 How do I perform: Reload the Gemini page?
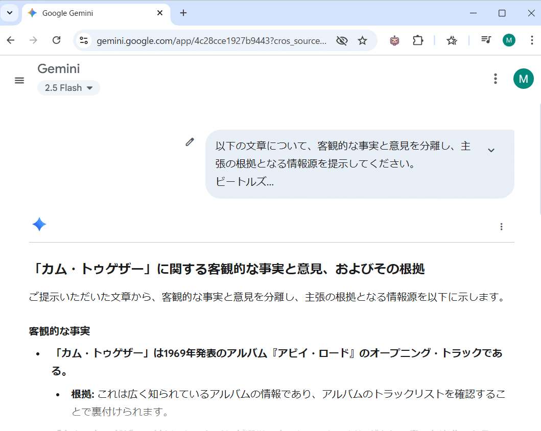56,40
